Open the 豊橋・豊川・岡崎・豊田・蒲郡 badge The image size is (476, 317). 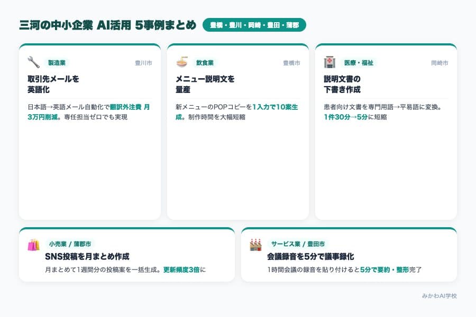tap(256, 24)
